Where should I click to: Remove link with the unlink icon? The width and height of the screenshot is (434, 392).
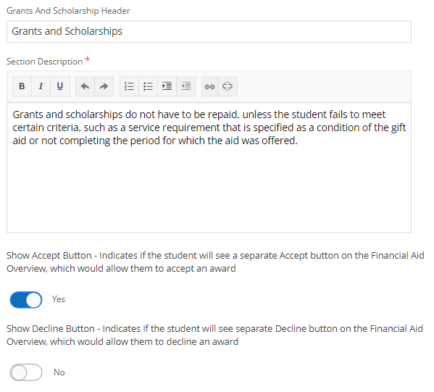(x=228, y=86)
